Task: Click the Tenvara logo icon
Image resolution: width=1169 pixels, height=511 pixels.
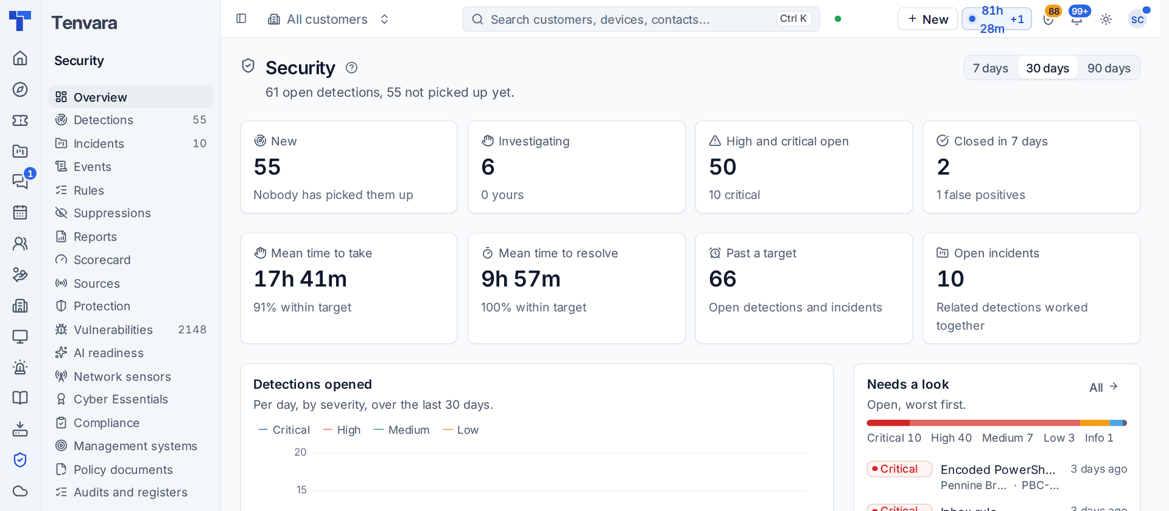Action: (20, 20)
